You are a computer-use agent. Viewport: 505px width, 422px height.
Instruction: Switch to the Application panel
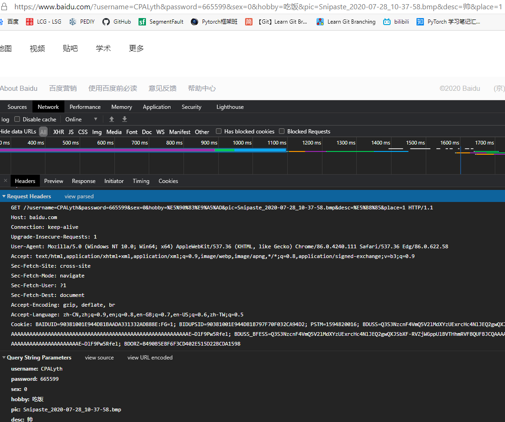coord(157,107)
